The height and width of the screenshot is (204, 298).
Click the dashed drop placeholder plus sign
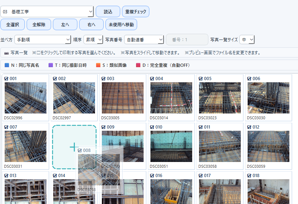(x=74, y=147)
